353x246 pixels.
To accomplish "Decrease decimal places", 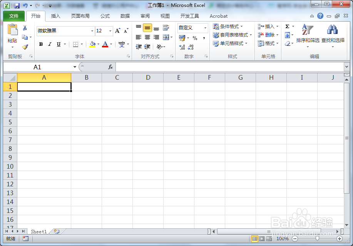I will click(x=191, y=47).
